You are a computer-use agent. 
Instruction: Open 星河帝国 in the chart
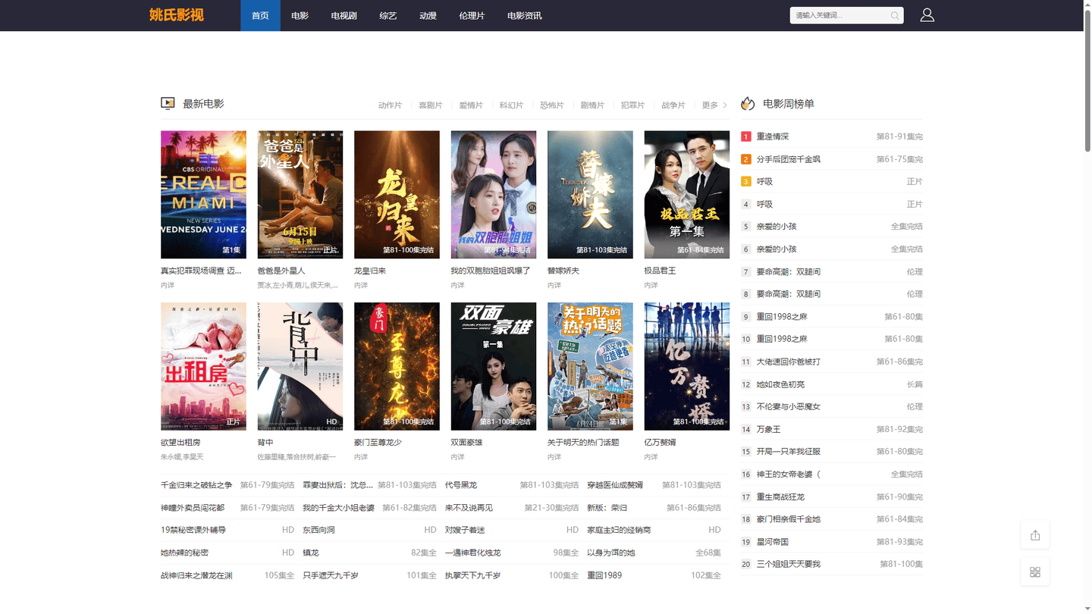point(773,542)
